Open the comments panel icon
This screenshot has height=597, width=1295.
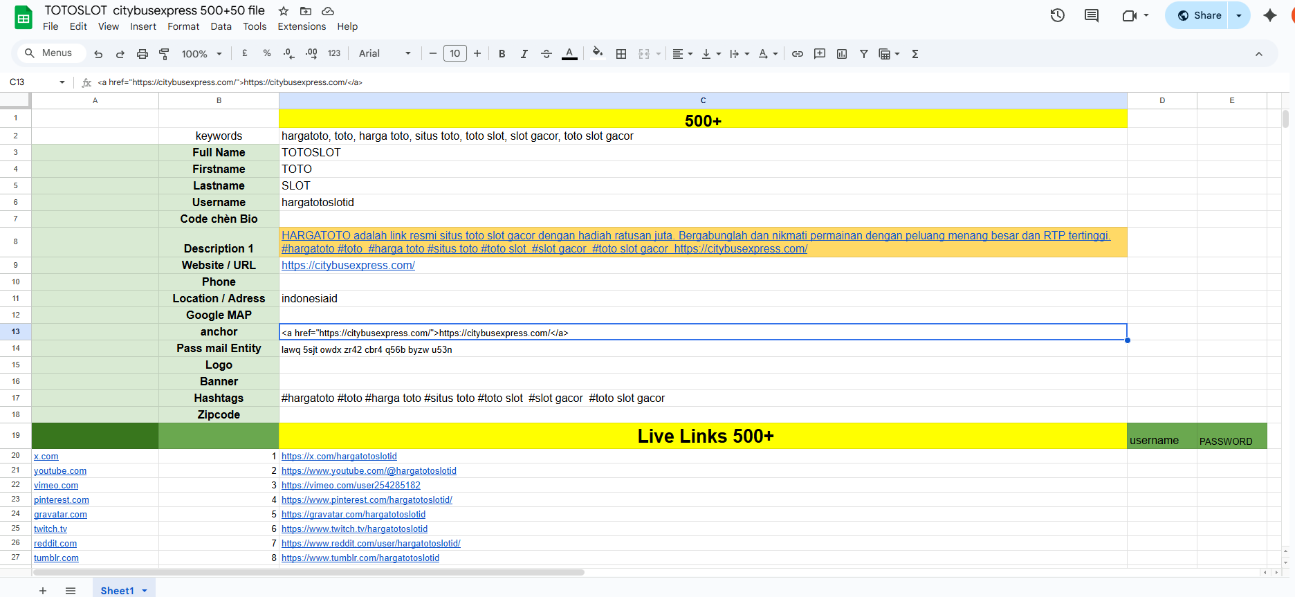tap(1092, 15)
